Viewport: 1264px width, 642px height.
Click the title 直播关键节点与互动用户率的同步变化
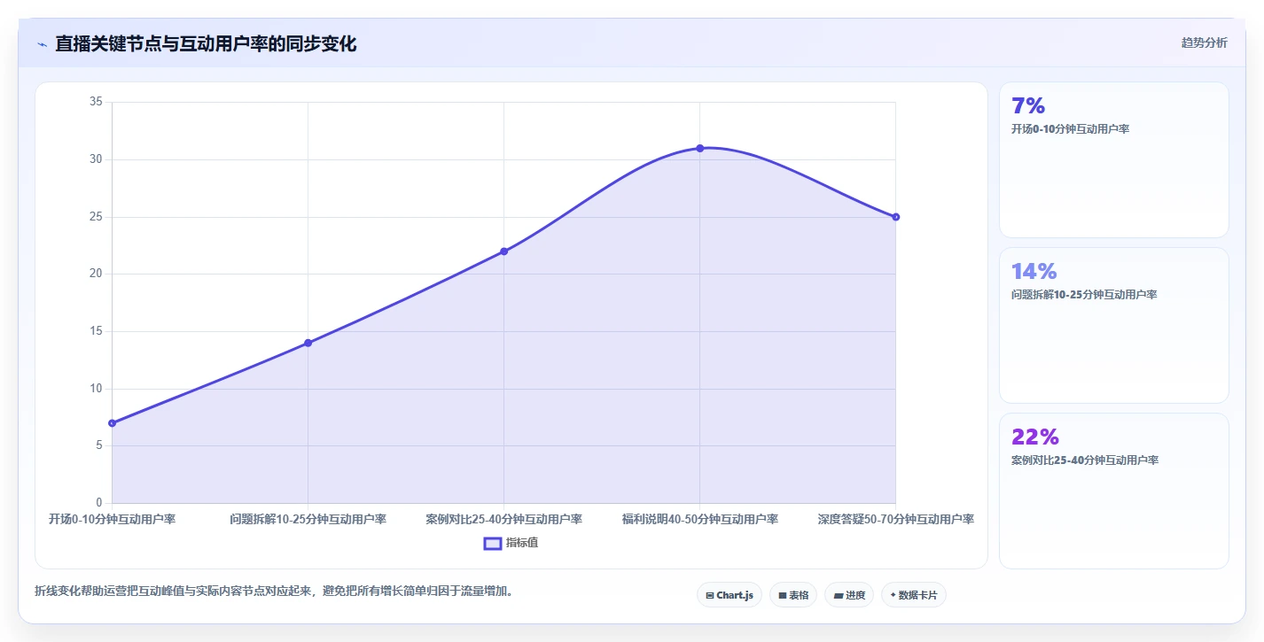(x=206, y=43)
